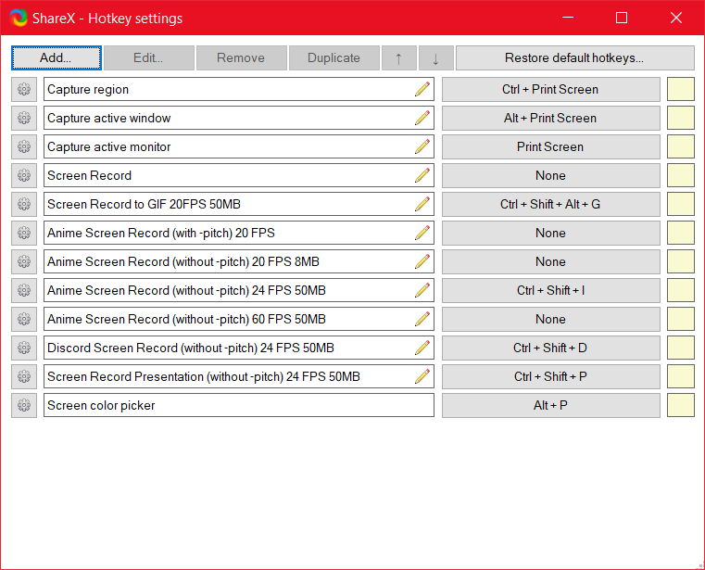Open gear for Anime Screen Record (with -pitch) 20 FPS
This screenshot has height=570, width=705.
[x=24, y=233]
